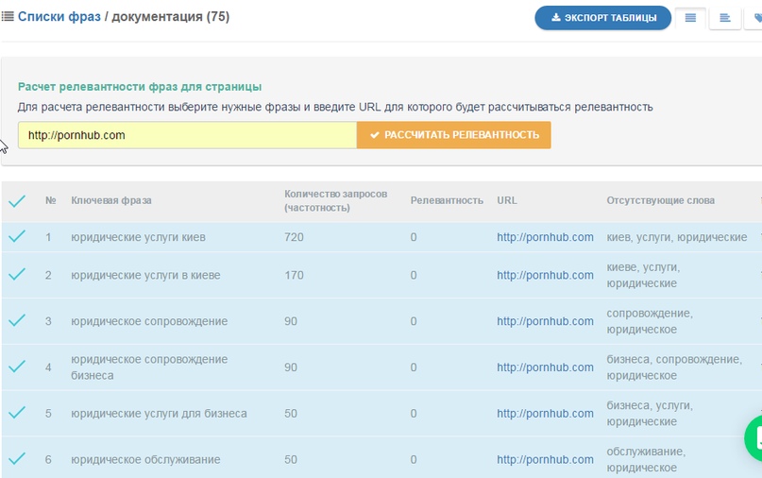Open the URL link in row 4
The width and height of the screenshot is (762, 478).
coord(545,367)
